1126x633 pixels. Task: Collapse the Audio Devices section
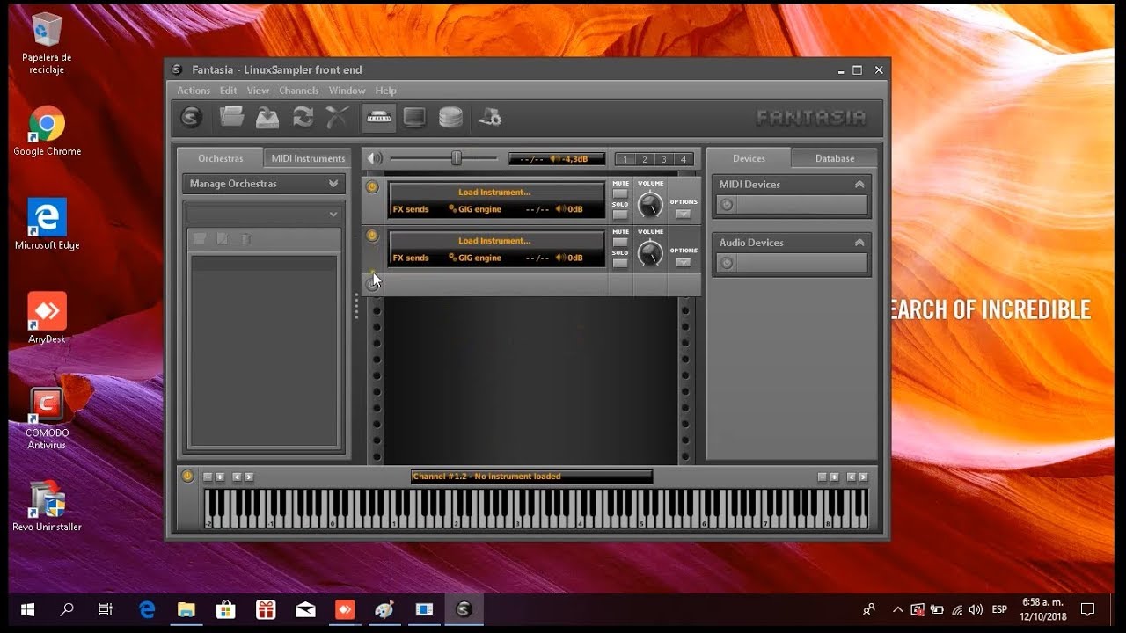point(859,243)
